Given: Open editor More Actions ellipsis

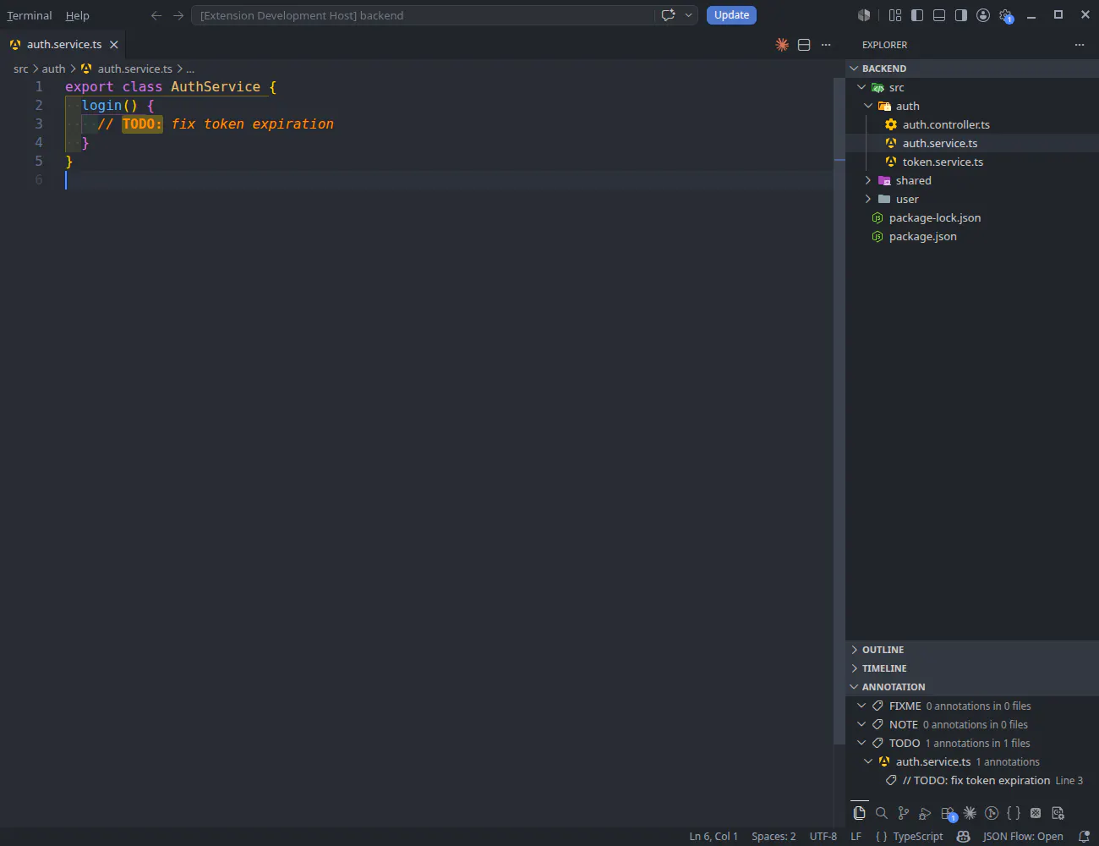Looking at the screenshot, I should (x=826, y=45).
